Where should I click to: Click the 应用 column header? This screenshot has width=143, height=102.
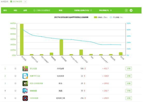[25, 10]
